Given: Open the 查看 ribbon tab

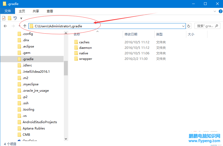Looking at the screenshot, I should (50, 11).
